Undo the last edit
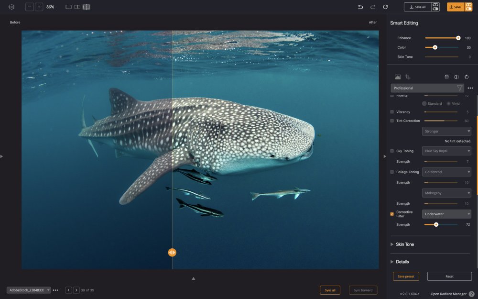 (x=360, y=7)
